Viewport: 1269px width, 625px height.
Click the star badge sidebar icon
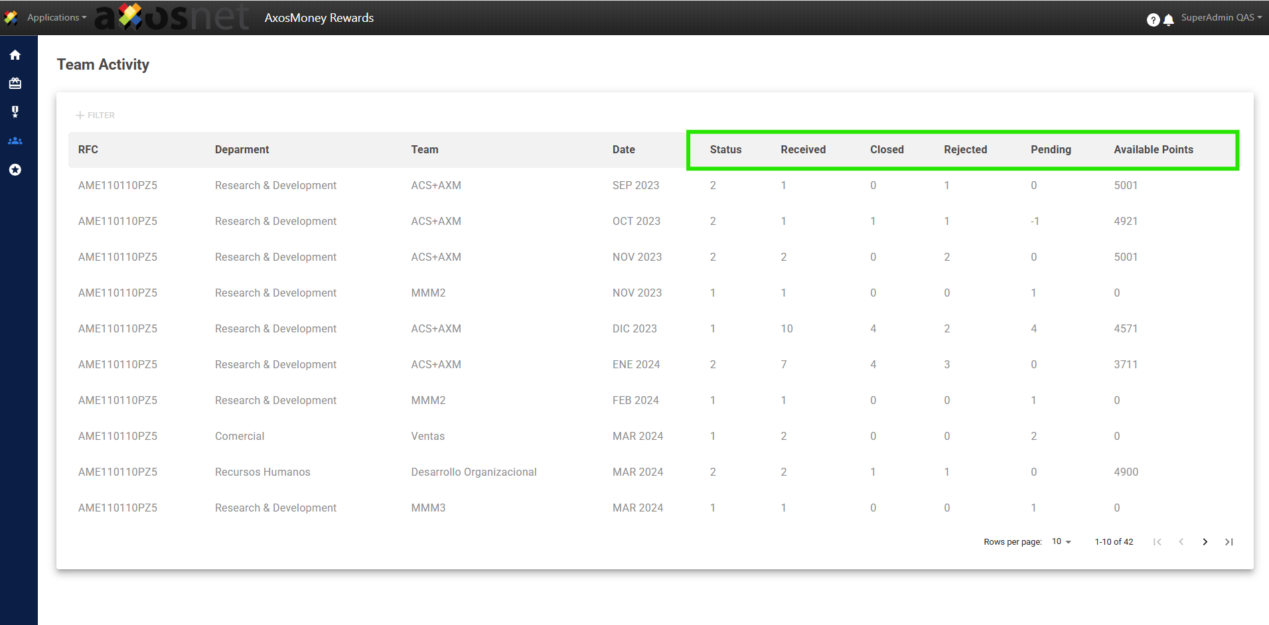tap(15, 170)
